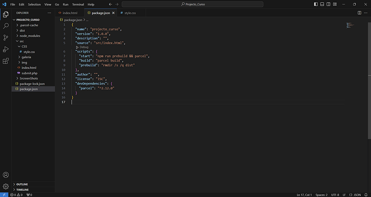371x197 pixels.
Task: Click Ln 17, Col 1 in status bar
Action: click(304, 195)
